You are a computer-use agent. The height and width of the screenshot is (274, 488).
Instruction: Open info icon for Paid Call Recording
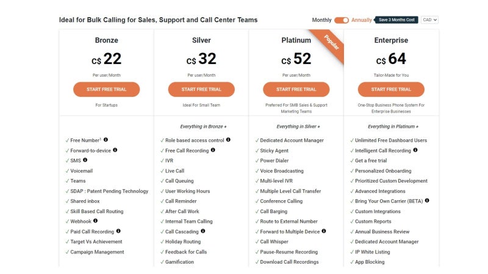coord(118,231)
